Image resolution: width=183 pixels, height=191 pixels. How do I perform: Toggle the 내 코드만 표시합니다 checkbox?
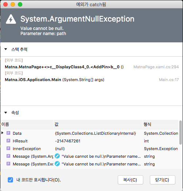click(x=10, y=180)
